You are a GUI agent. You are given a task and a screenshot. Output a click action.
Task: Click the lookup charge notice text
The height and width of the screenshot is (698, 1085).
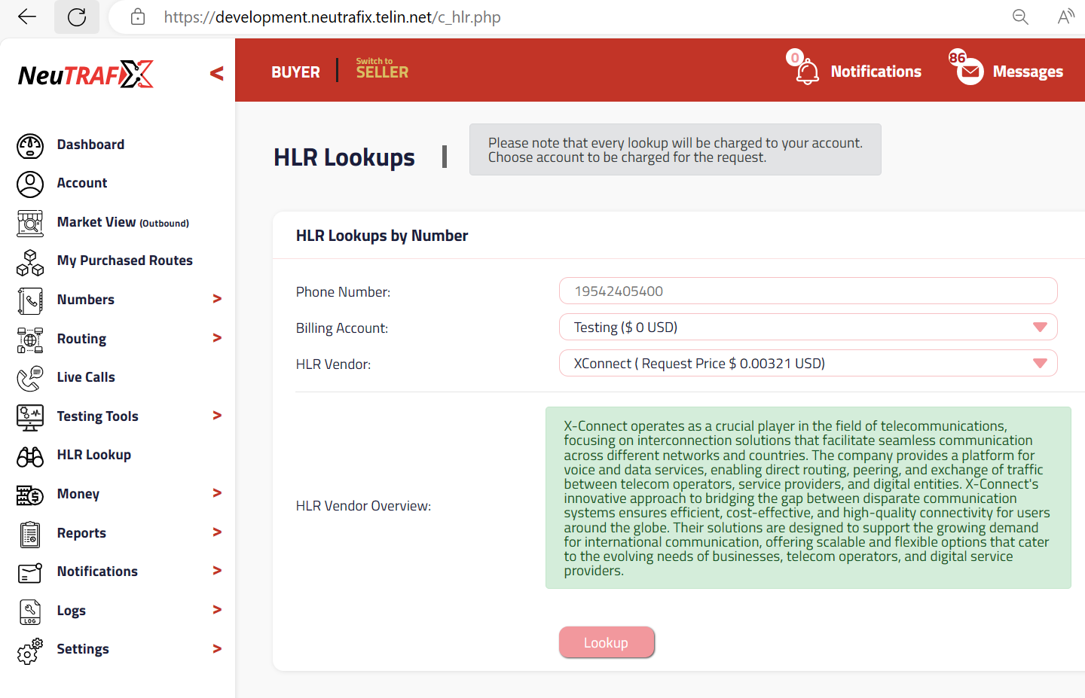[x=675, y=150]
